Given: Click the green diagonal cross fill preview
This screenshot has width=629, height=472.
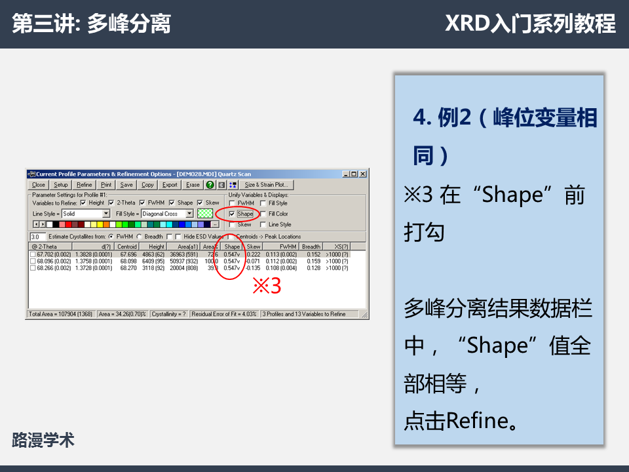Looking at the screenshot, I should pos(205,214).
